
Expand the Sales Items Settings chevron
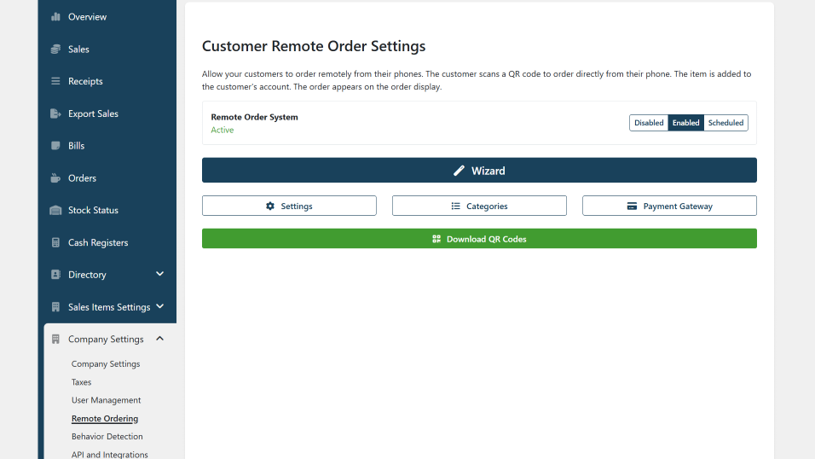(160, 306)
